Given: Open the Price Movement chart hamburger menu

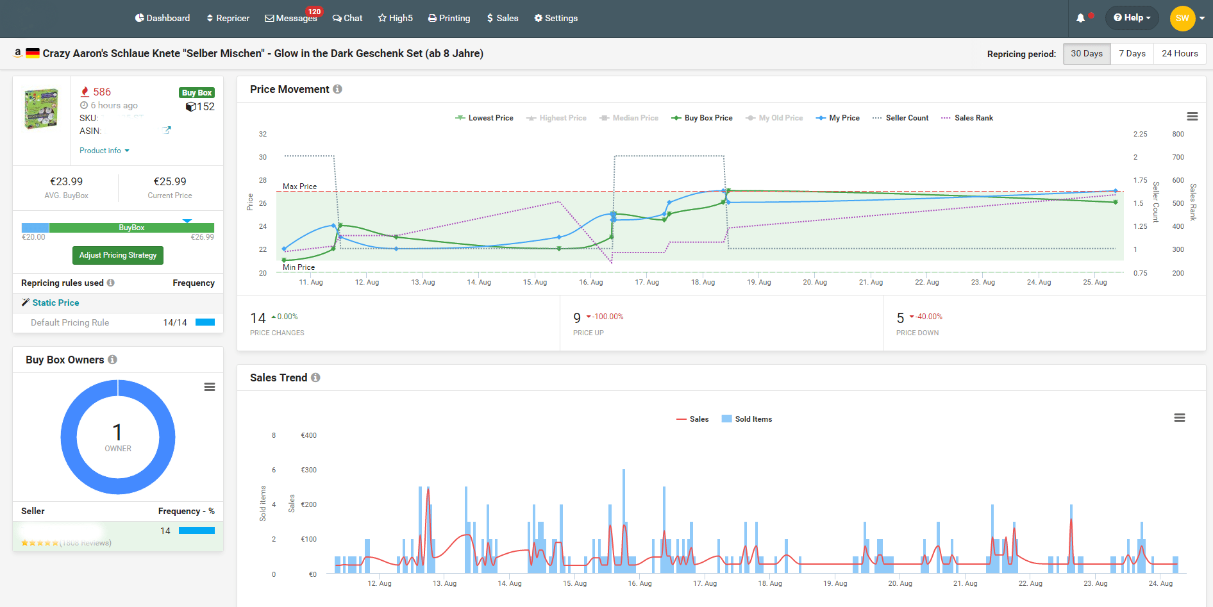Looking at the screenshot, I should pos(1192,117).
